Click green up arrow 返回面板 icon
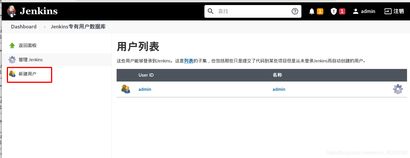 [x=12, y=45]
